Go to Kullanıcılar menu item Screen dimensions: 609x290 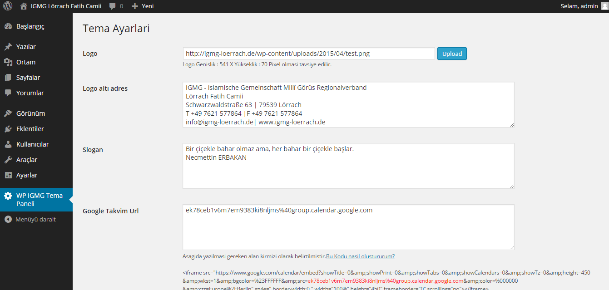pyautogui.click(x=32, y=144)
